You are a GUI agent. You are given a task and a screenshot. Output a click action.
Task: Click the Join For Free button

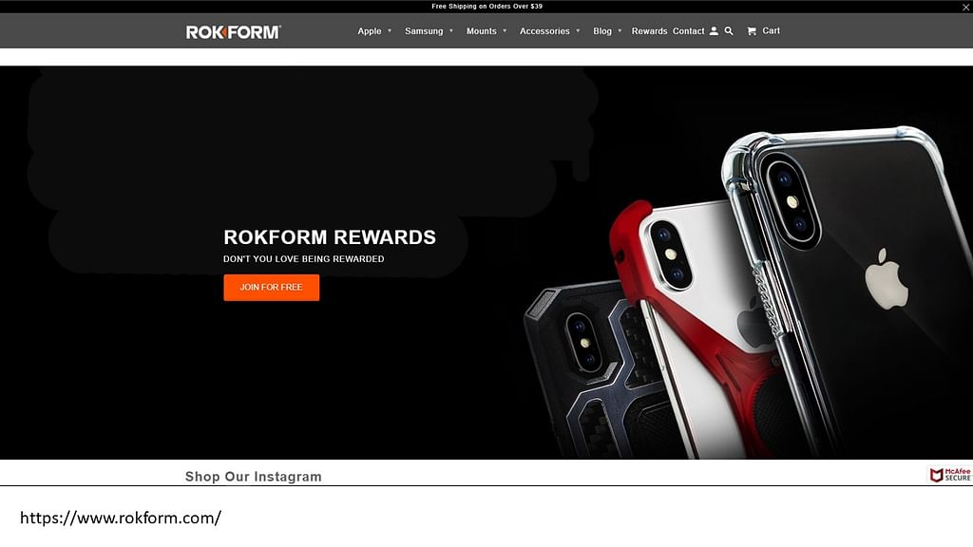click(271, 288)
